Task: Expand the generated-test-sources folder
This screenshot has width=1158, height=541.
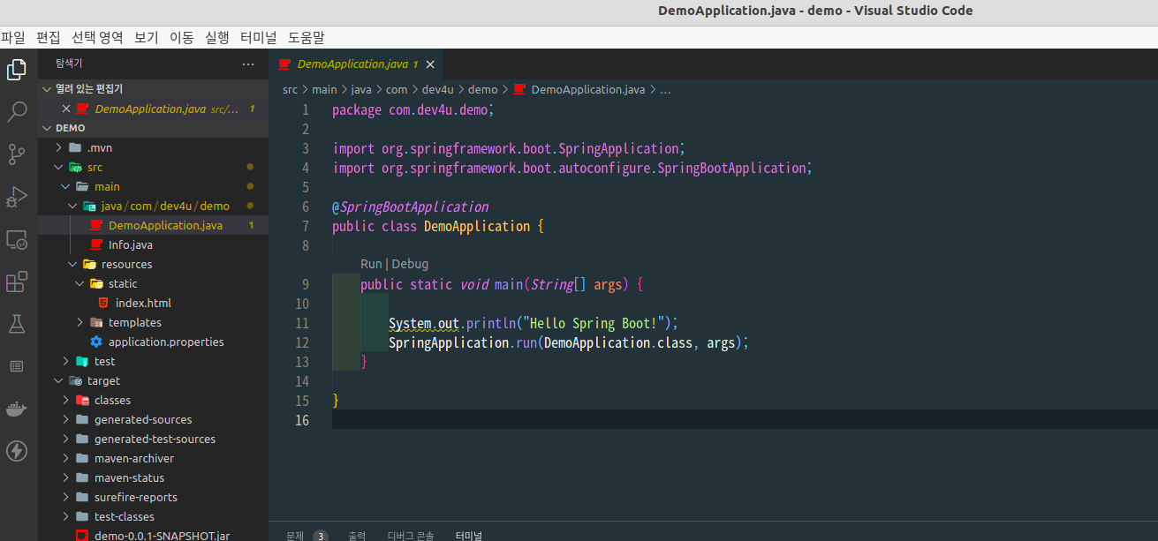Action: coord(66,439)
